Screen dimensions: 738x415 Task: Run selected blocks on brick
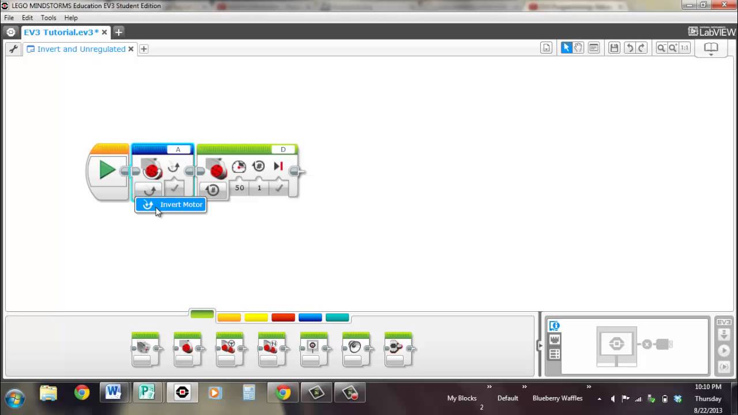(x=724, y=366)
